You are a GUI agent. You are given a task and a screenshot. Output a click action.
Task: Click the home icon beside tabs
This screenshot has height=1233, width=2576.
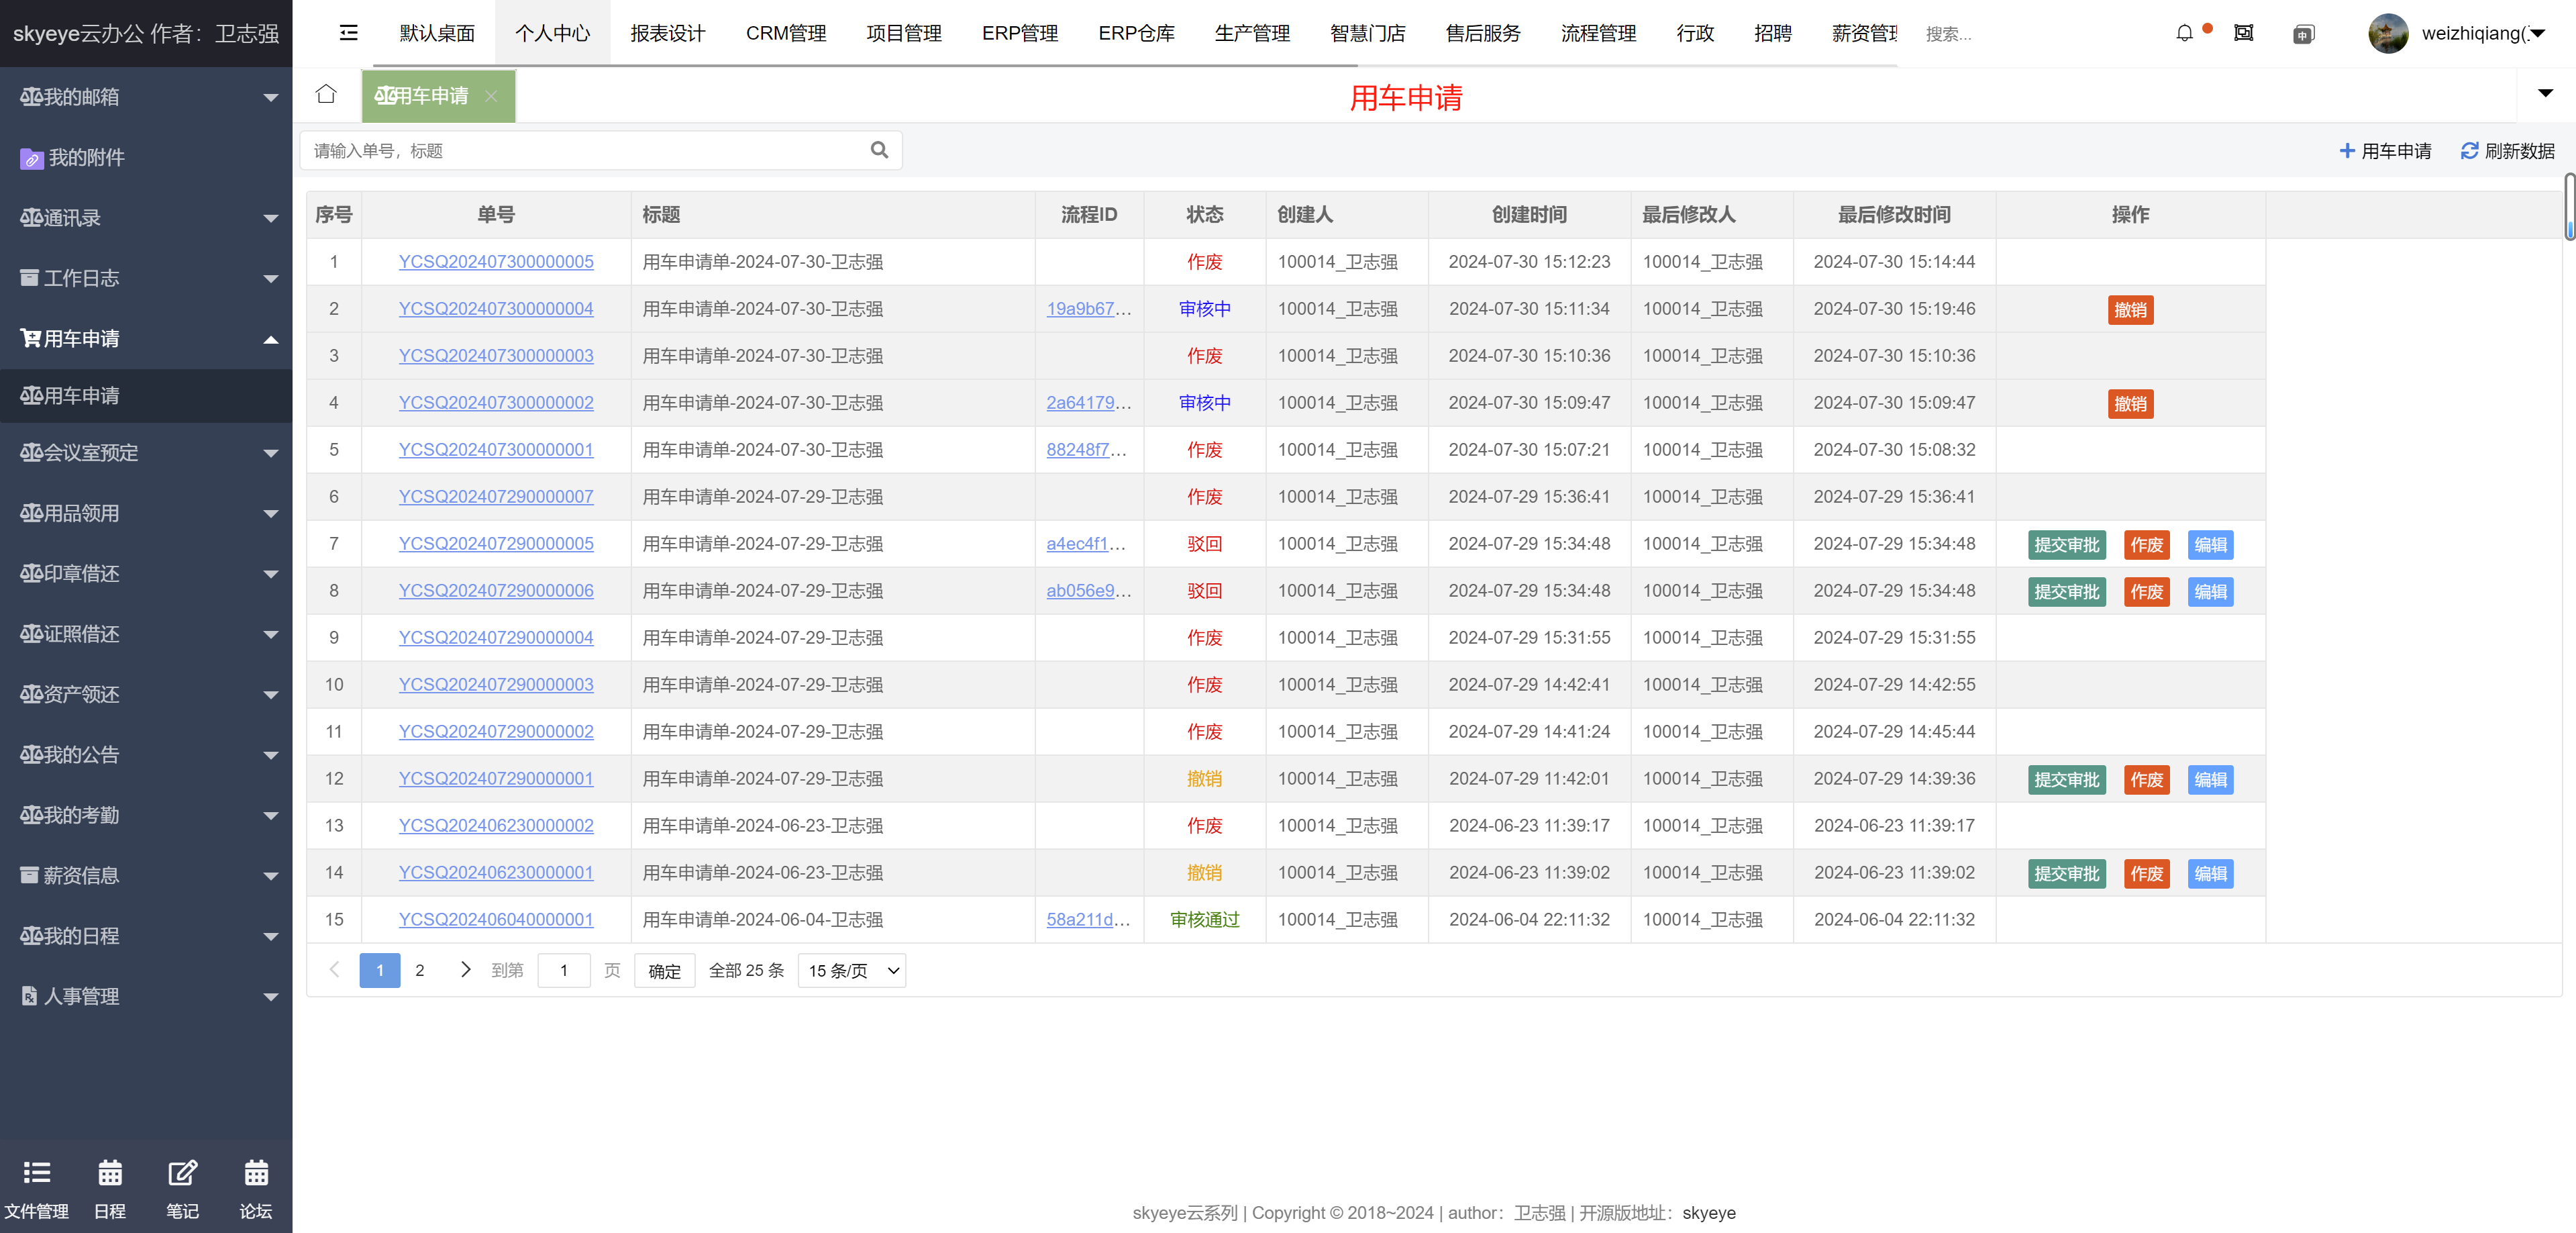(326, 94)
